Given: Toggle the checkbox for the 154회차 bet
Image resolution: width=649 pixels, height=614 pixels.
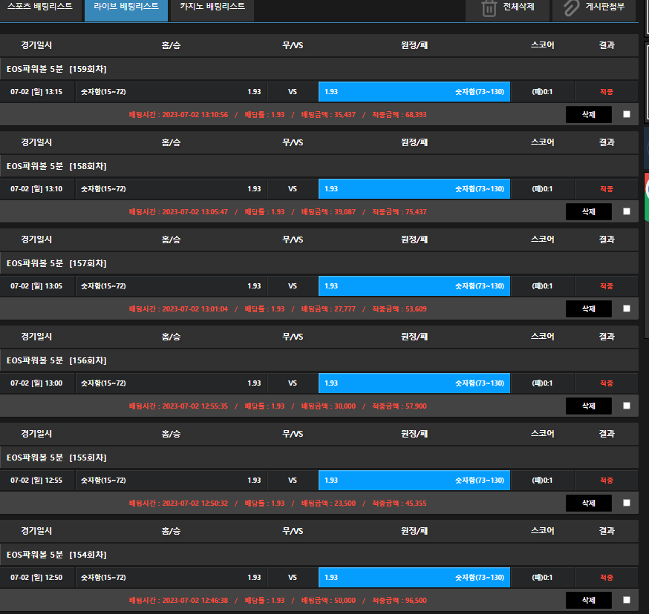Looking at the screenshot, I should point(627,600).
